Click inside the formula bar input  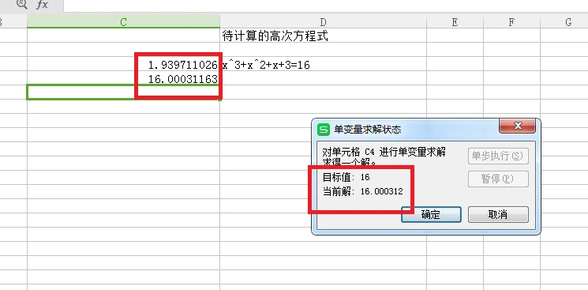pyautogui.click(x=325, y=6)
